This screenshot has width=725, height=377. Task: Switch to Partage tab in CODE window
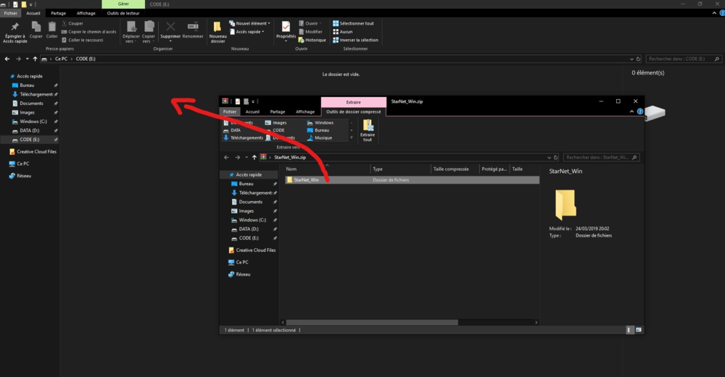[58, 13]
